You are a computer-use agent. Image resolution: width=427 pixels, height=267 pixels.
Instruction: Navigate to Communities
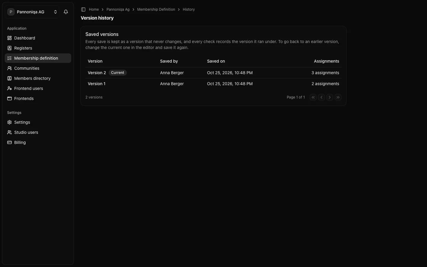point(38,68)
